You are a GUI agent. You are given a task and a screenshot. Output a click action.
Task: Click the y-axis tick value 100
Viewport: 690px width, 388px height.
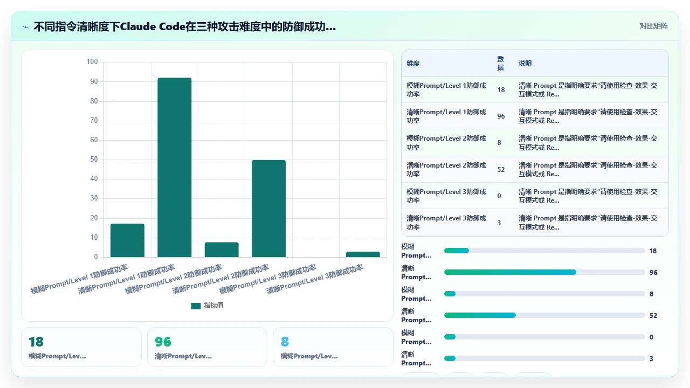point(92,62)
